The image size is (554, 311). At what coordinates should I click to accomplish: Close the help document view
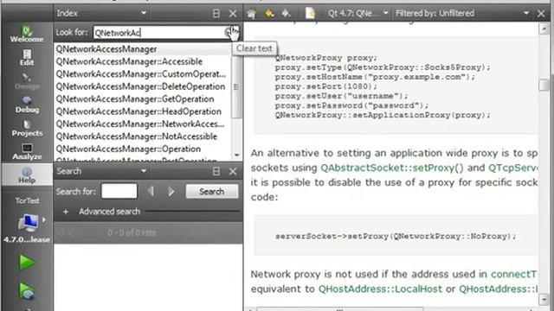541,14
